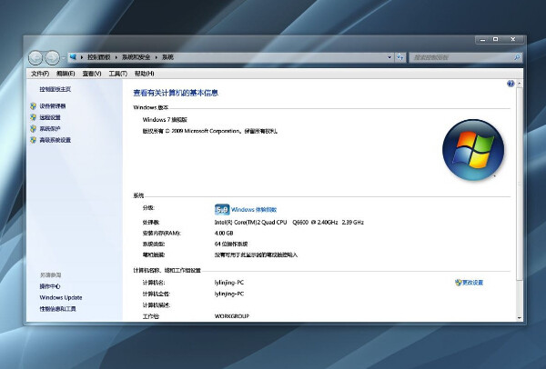
Task: Click the shield icon beside 更改设置
Action: point(458,283)
